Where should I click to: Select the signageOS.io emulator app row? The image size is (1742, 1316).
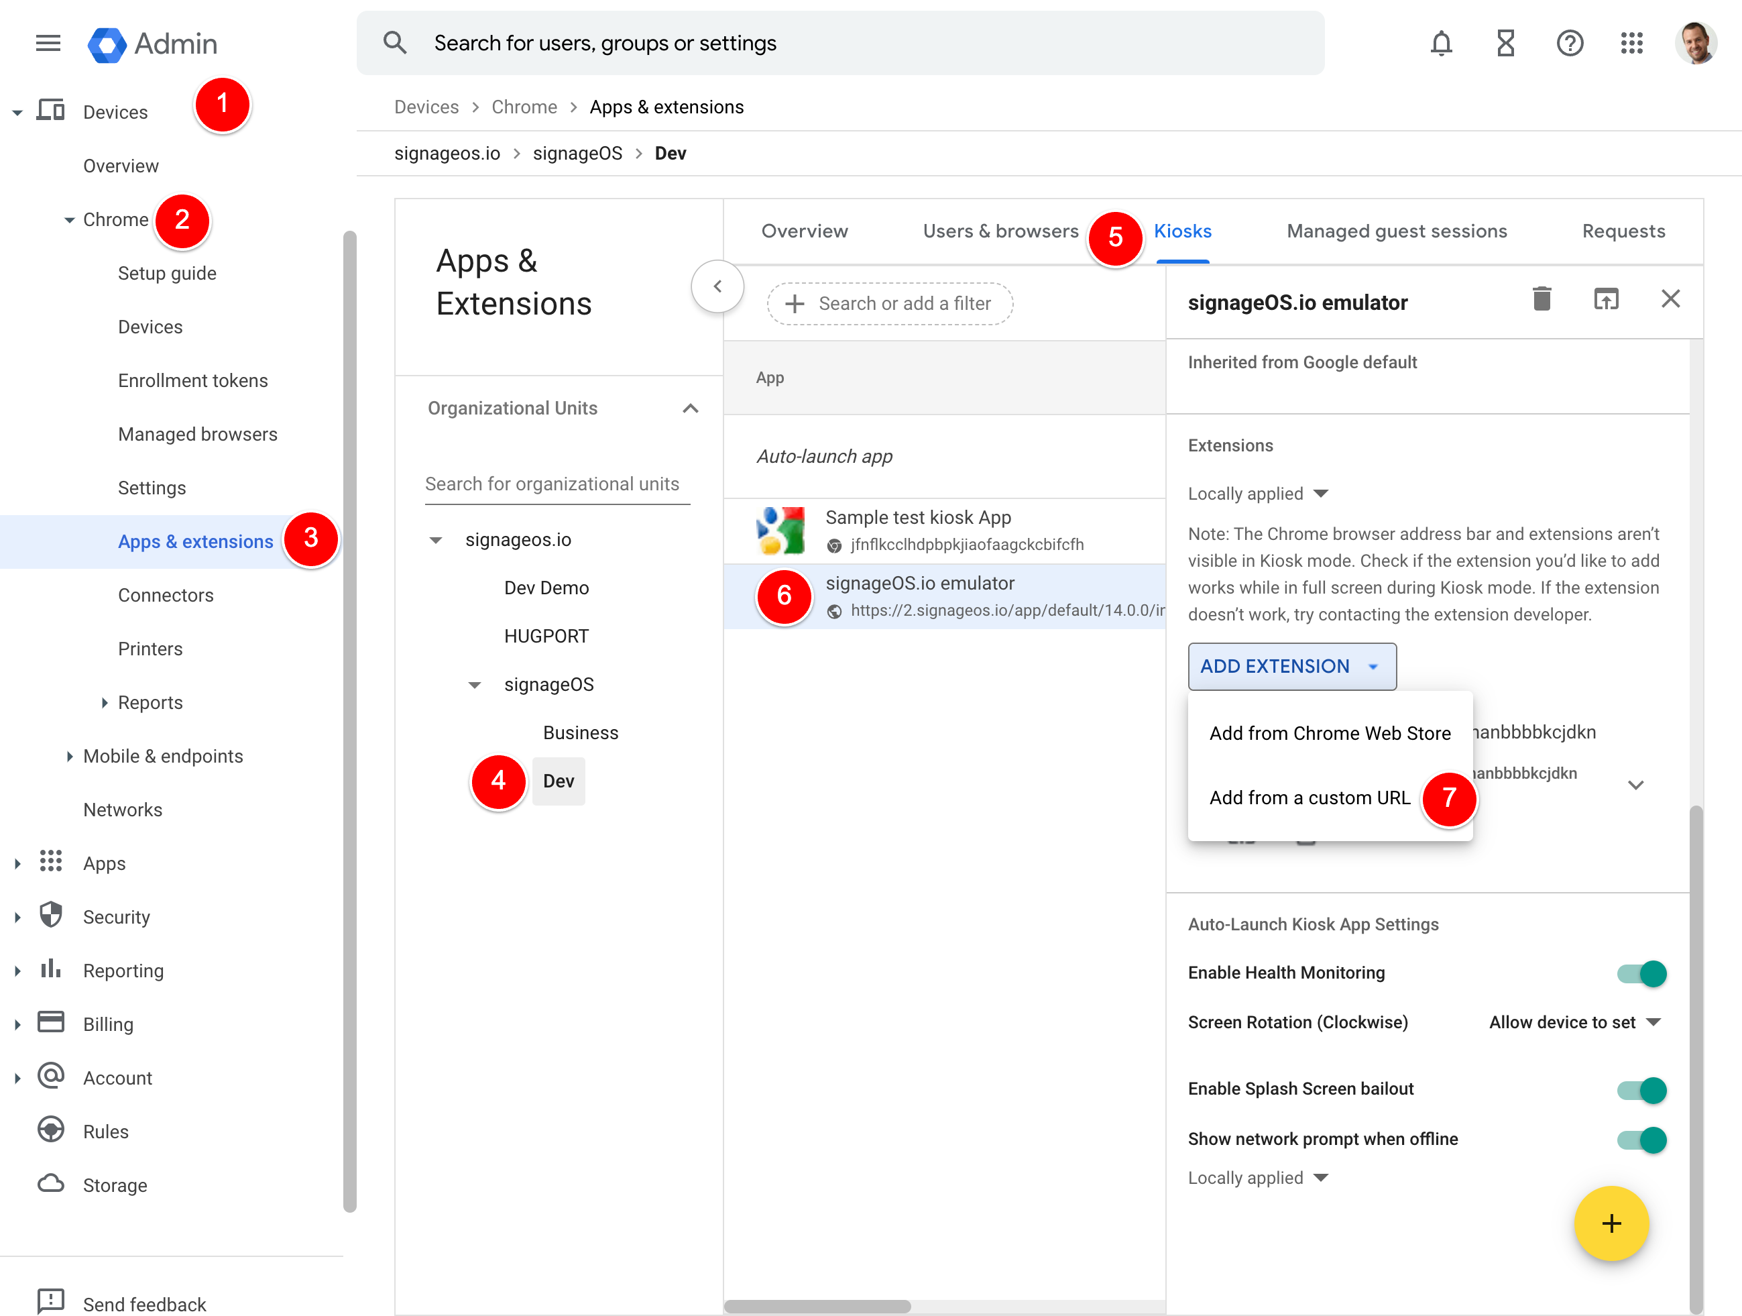pyautogui.click(x=944, y=596)
